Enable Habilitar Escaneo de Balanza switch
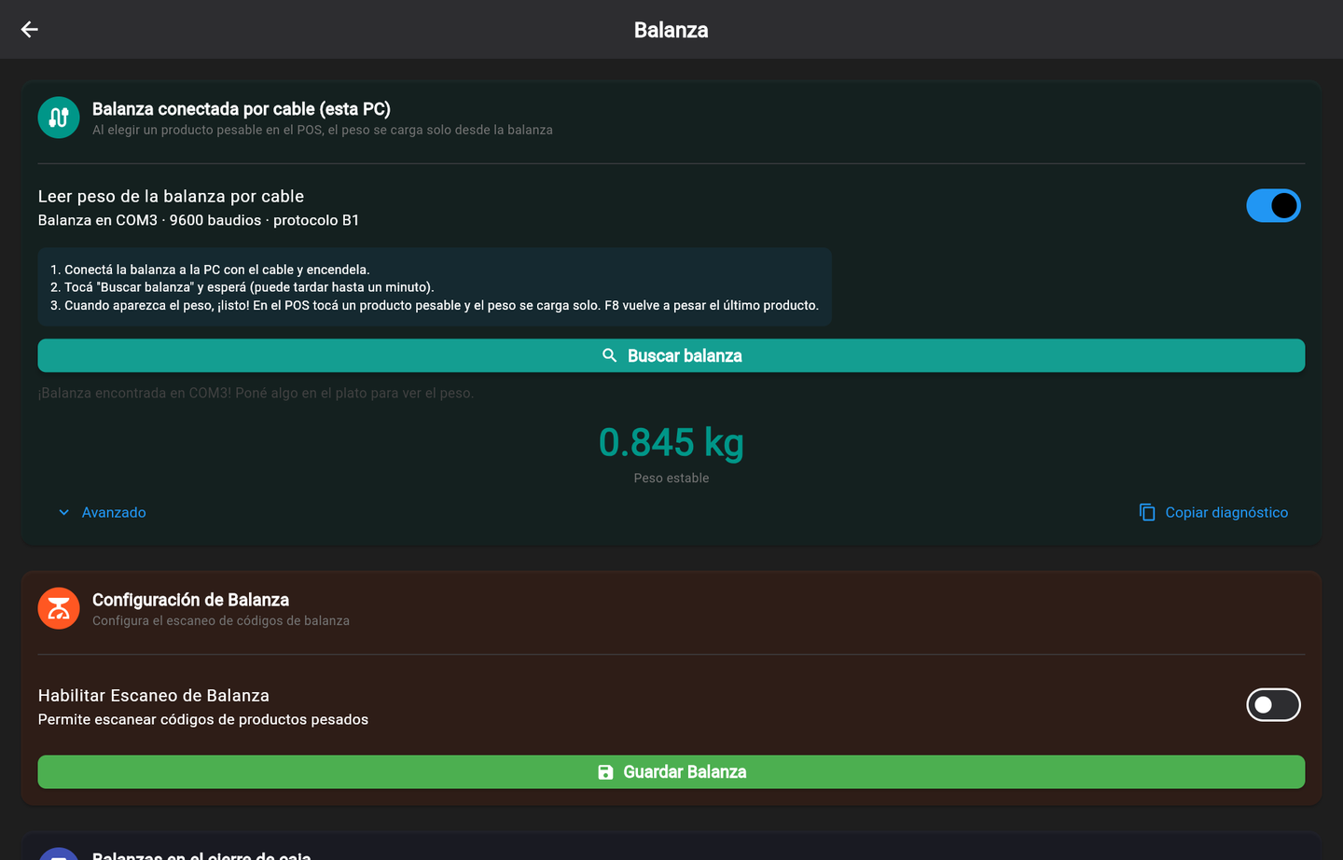 pyautogui.click(x=1273, y=705)
